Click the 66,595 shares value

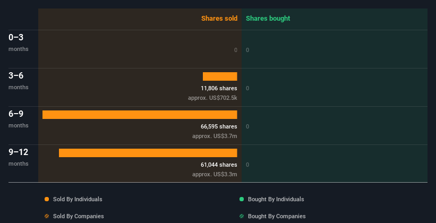pos(219,126)
